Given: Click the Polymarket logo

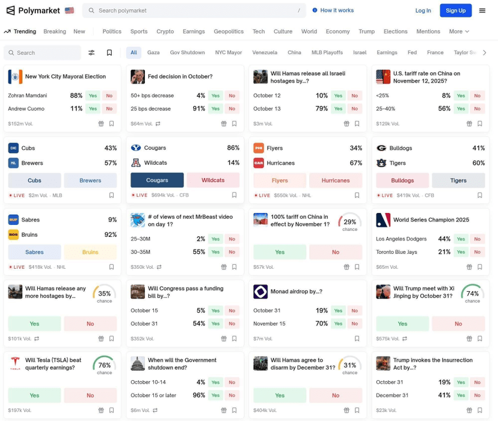Looking at the screenshot, I should [33, 10].
